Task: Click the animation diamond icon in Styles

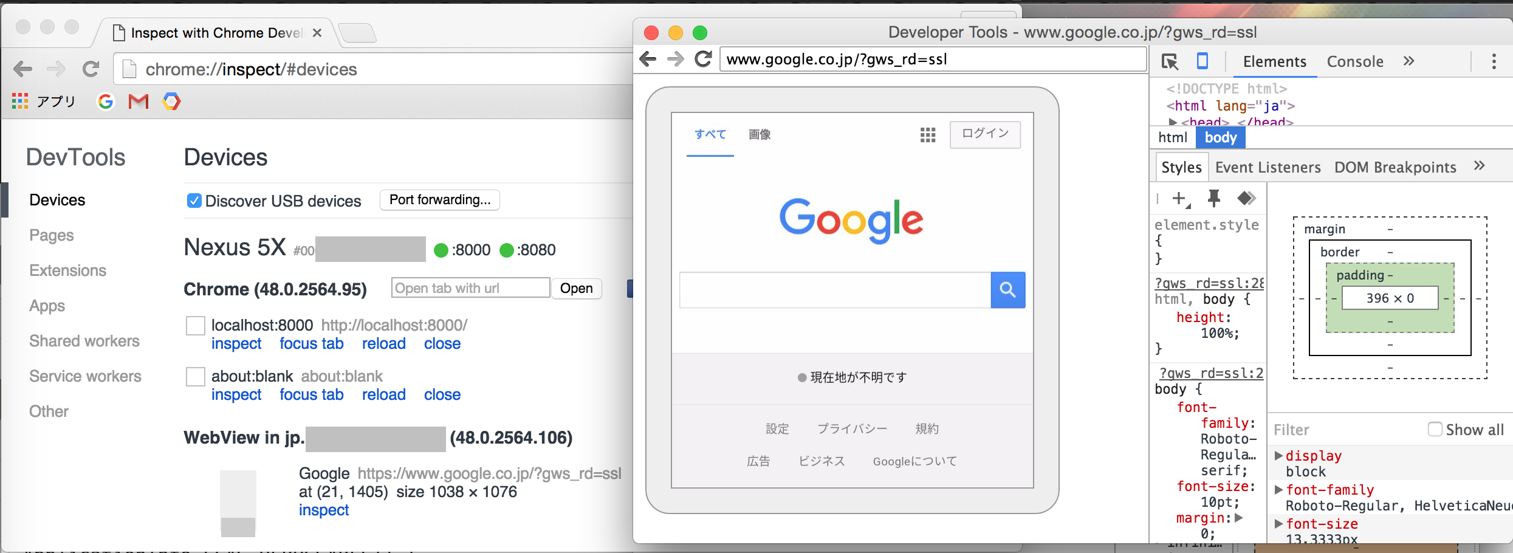Action: [x=1246, y=198]
